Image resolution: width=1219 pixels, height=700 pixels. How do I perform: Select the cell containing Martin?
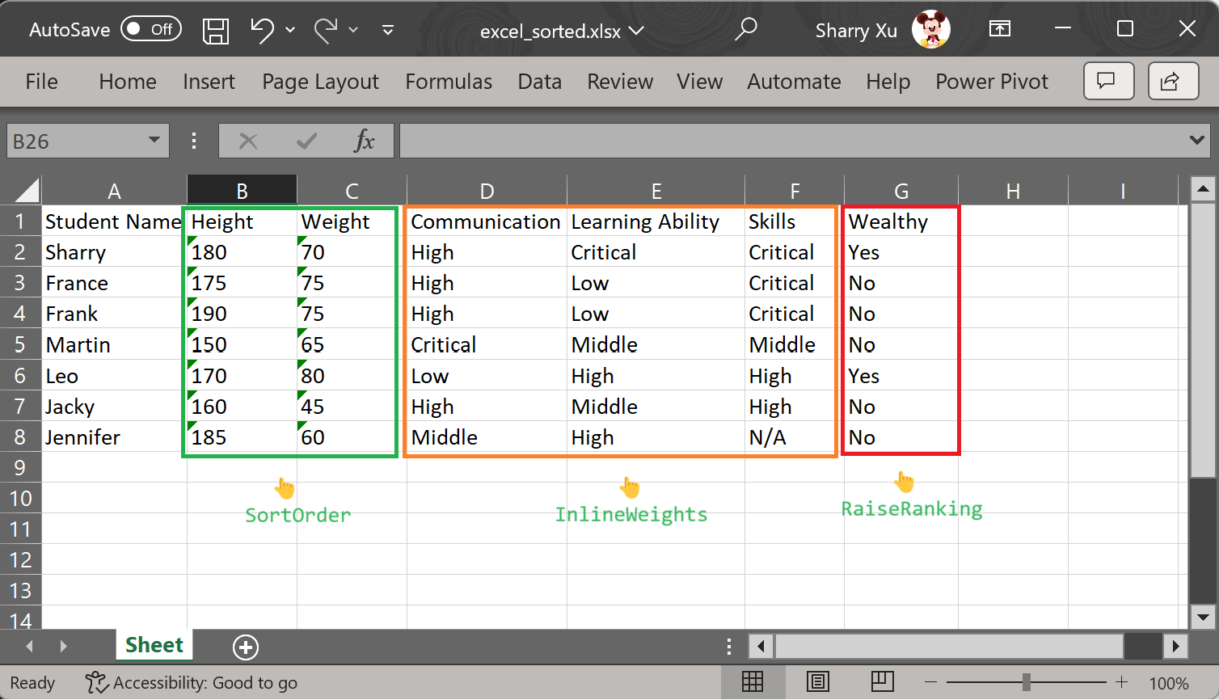[114, 344]
